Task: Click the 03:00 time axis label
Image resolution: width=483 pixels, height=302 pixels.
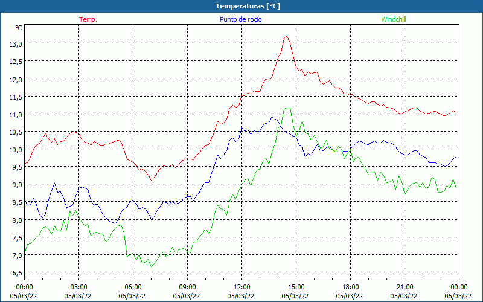Action: click(x=78, y=288)
